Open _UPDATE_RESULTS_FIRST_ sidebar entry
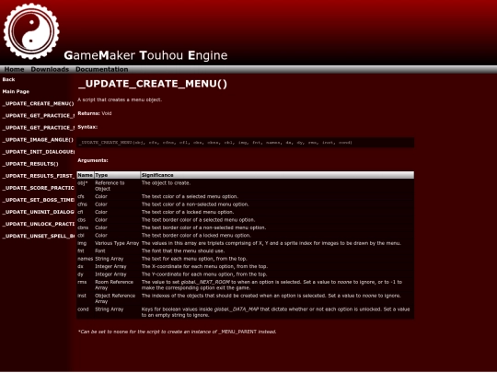The height and width of the screenshot is (373, 497). pos(39,176)
